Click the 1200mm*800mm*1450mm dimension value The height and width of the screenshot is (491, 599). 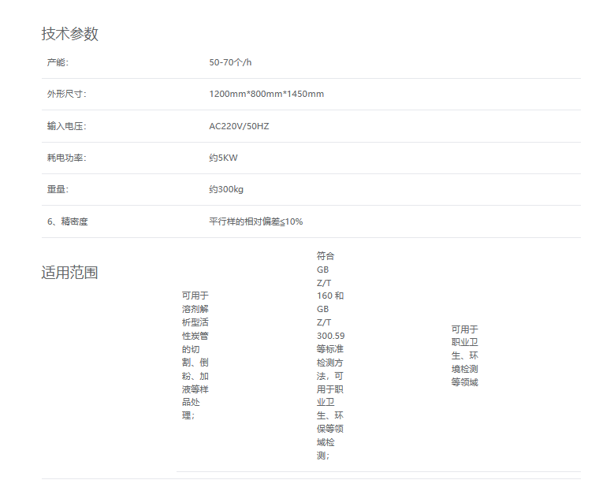coord(266,94)
